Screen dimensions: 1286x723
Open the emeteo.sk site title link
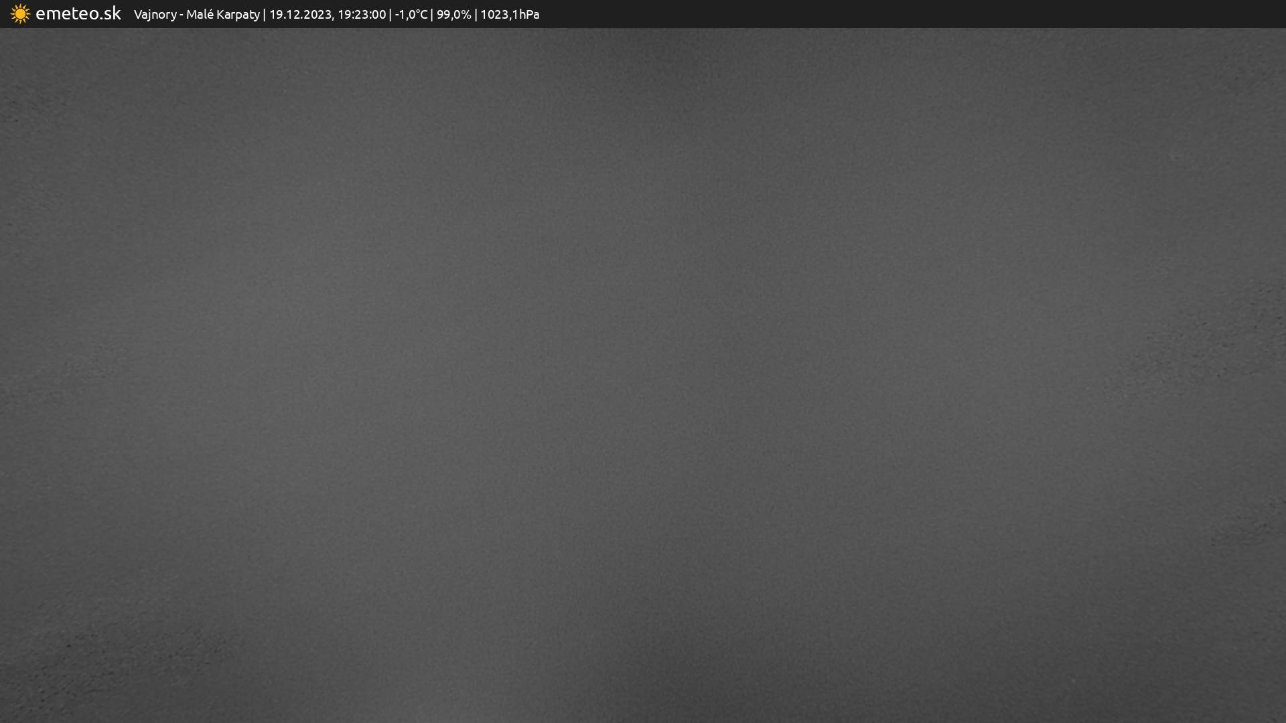(x=78, y=13)
